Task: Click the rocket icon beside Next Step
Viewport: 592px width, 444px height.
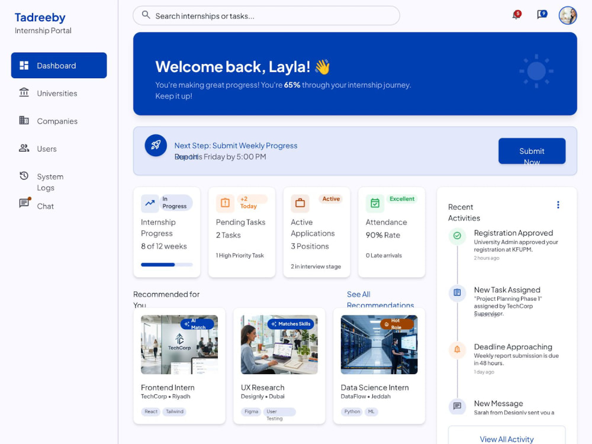Action: pos(156,146)
